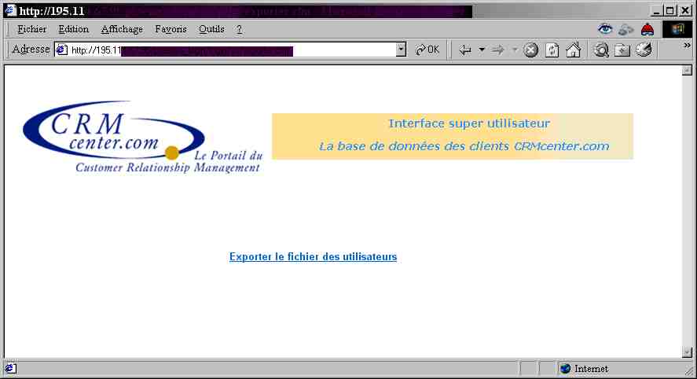This screenshot has height=379, width=697.
Task: Open the Favoris menu
Action: coord(171,29)
